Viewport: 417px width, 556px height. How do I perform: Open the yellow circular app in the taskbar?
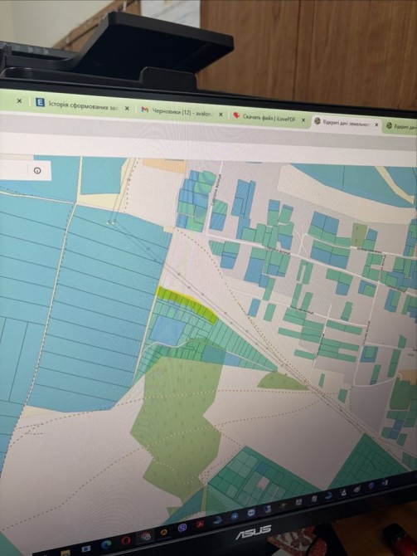coord(163,532)
